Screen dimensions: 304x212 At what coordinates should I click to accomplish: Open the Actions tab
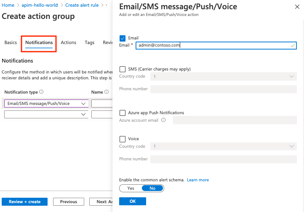68,42
